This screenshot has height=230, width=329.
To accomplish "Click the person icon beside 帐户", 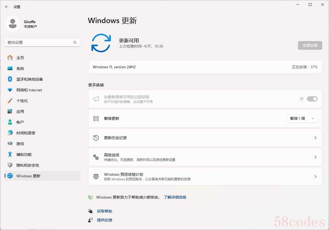I will (x=10, y=122).
